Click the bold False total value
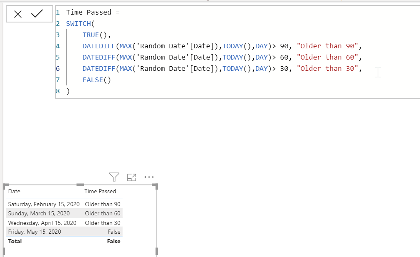This screenshot has height=257, width=420. [114, 241]
